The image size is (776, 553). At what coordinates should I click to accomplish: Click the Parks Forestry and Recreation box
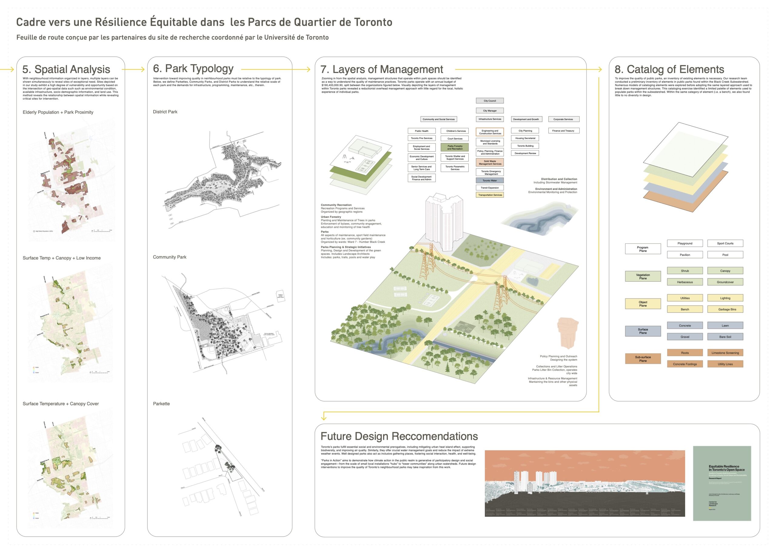(x=455, y=147)
